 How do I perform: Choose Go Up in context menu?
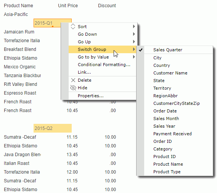click(x=102, y=42)
